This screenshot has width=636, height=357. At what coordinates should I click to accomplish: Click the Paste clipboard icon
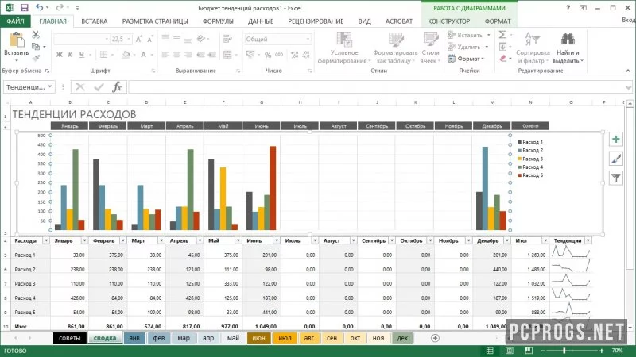[x=17, y=40]
